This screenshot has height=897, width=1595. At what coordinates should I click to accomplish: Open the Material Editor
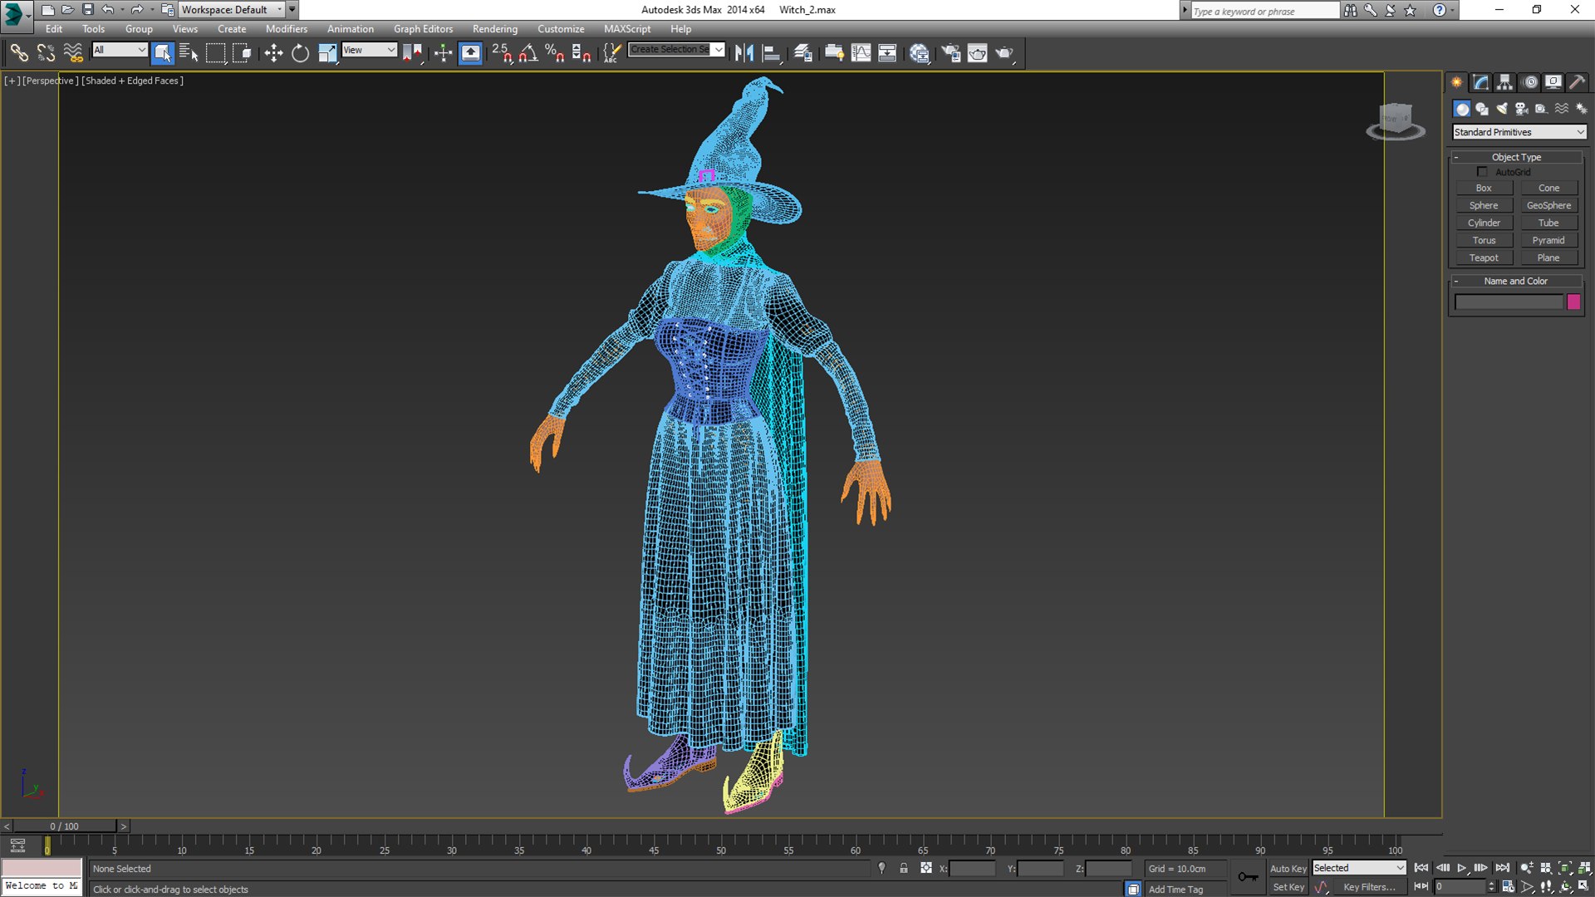pos(919,53)
